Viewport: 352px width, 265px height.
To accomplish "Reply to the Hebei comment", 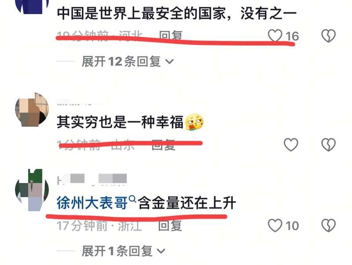I will tap(171, 35).
